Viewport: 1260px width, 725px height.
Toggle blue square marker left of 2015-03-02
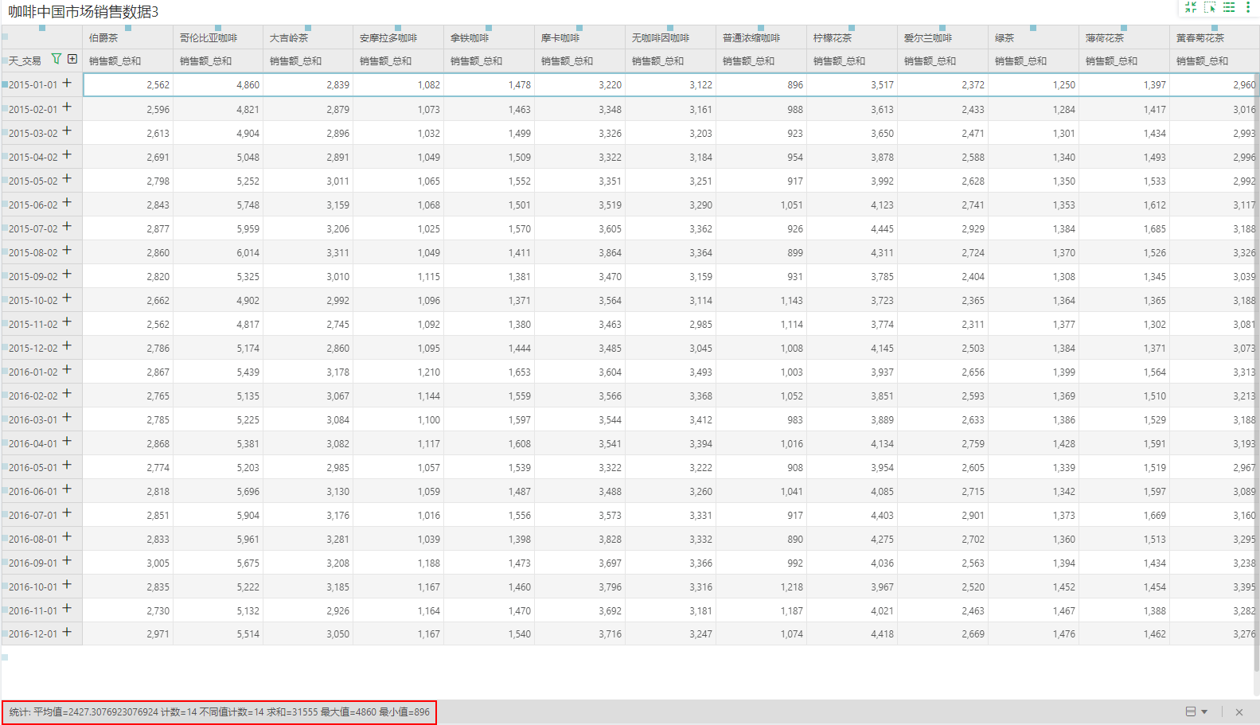(x=5, y=132)
